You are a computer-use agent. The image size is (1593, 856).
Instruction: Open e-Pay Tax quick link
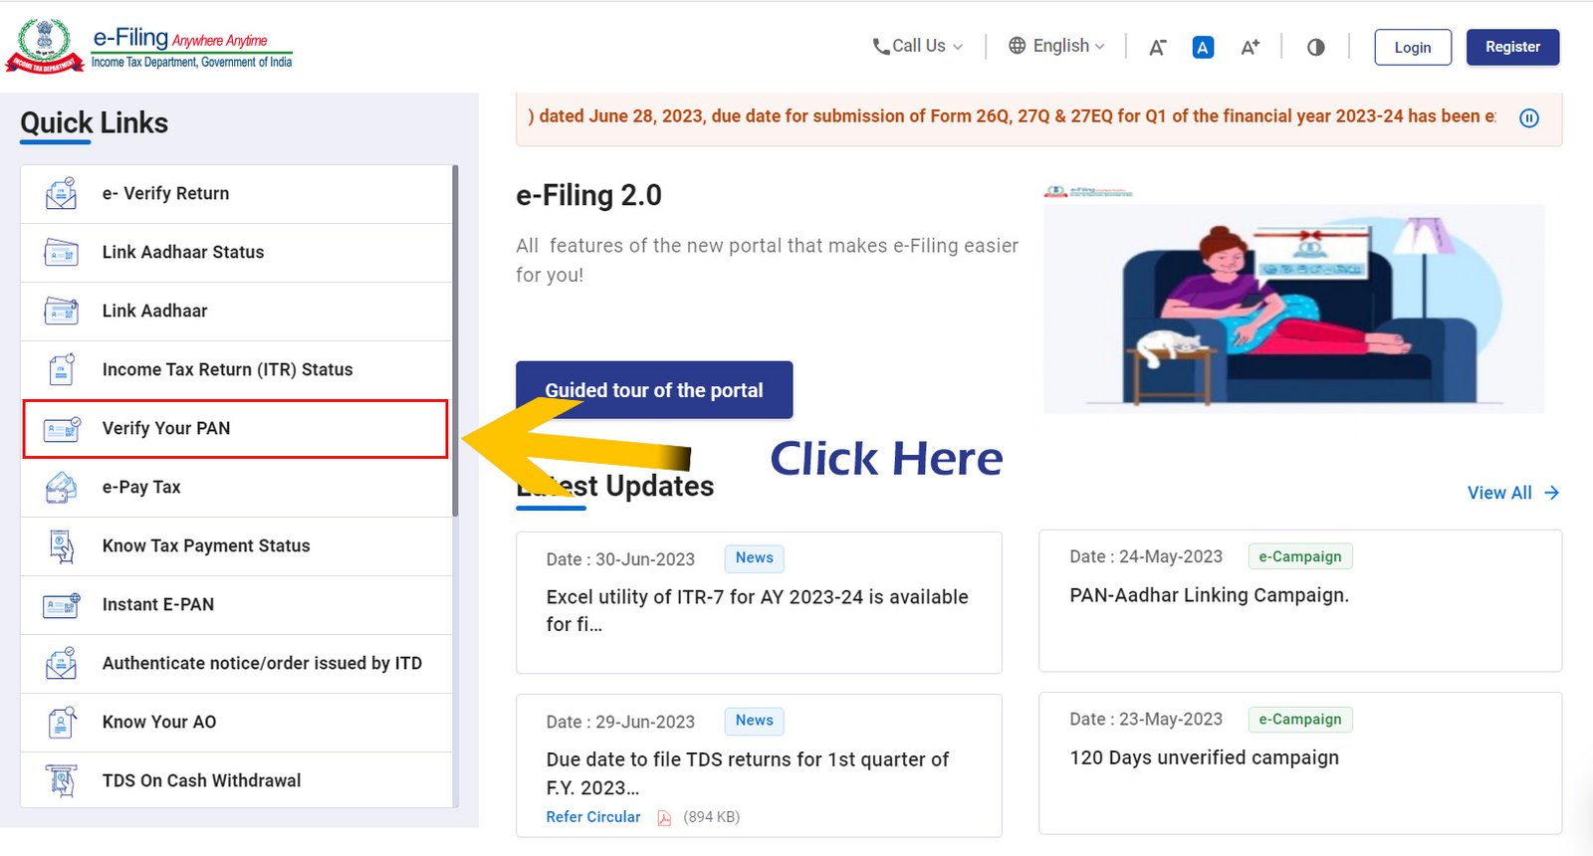(x=236, y=488)
